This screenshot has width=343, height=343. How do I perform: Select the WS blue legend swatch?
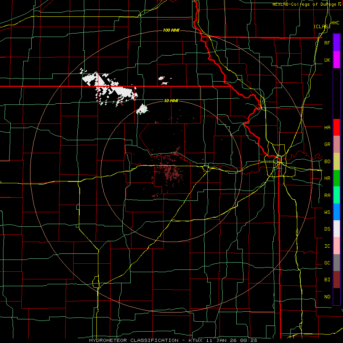(337, 212)
